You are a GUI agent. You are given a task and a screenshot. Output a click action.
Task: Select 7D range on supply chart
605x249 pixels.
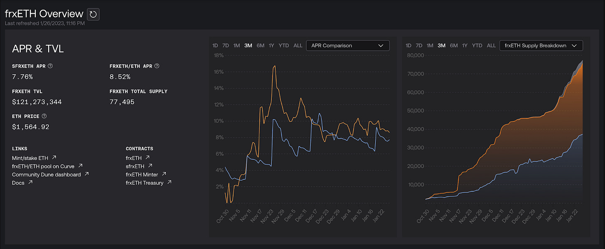[419, 46]
